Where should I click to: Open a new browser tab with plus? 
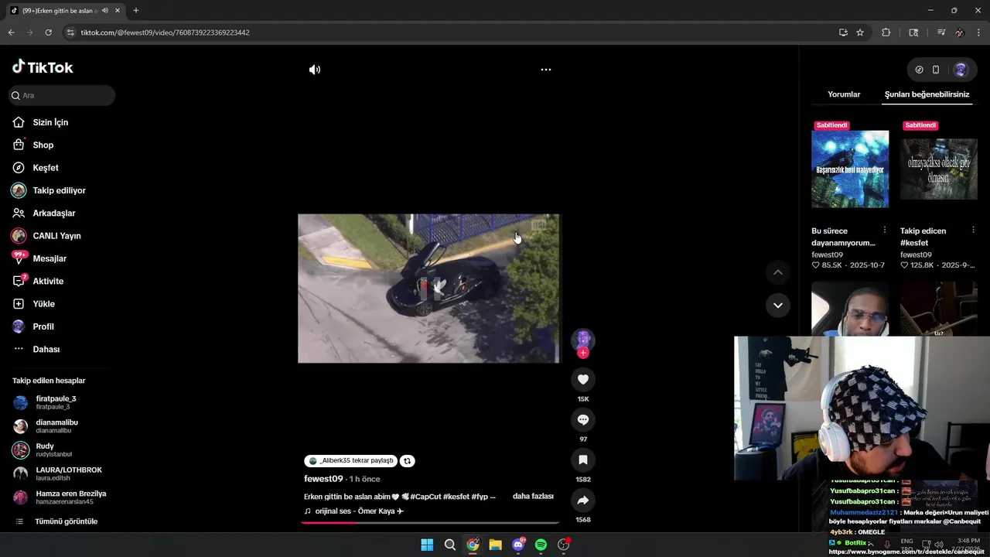pos(136,11)
